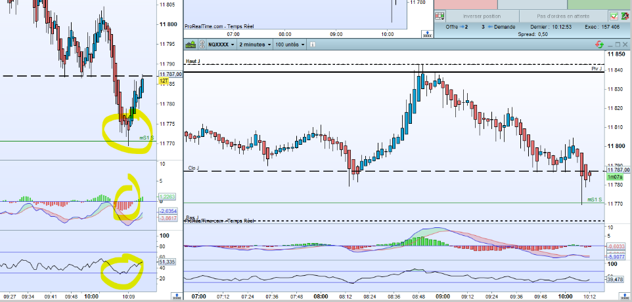Click the Bas J line label
Viewport: 632px width, 302px height.
point(191,217)
